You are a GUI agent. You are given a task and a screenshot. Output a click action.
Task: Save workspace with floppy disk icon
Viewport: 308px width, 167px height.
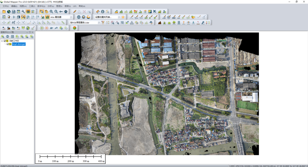tap(14, 12)
